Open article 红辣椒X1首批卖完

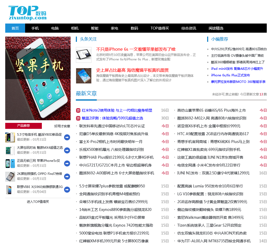[209, 150]
